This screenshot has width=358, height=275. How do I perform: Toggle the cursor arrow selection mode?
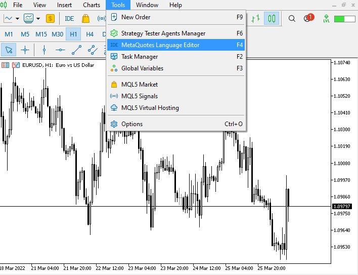click(x=9, y=50)
